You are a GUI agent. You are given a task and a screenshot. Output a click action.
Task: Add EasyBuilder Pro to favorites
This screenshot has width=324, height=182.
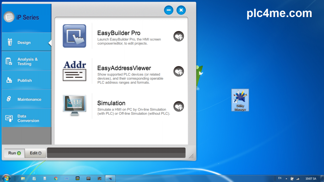tap(178, 36)
